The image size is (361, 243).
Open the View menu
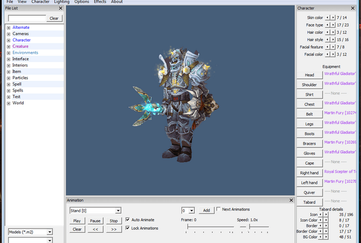[22, 2]
